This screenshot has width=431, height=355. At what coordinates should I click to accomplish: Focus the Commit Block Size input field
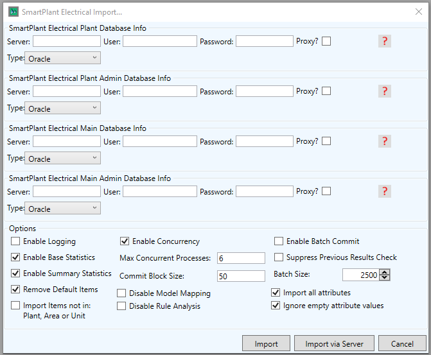point(241,276)
